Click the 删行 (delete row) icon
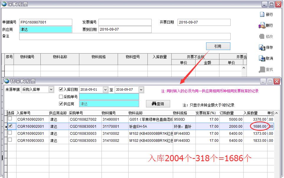 (262, 26)
